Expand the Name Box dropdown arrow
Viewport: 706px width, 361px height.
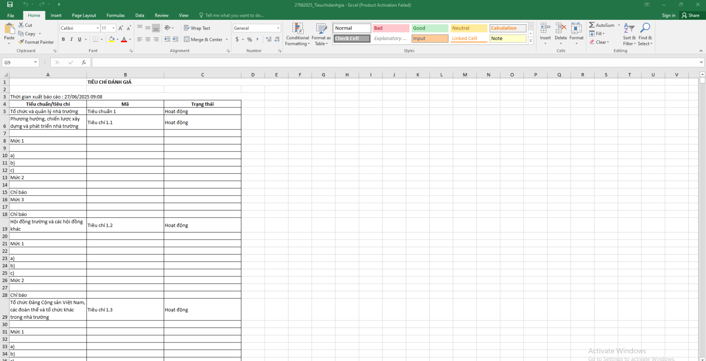coord(35,63)
